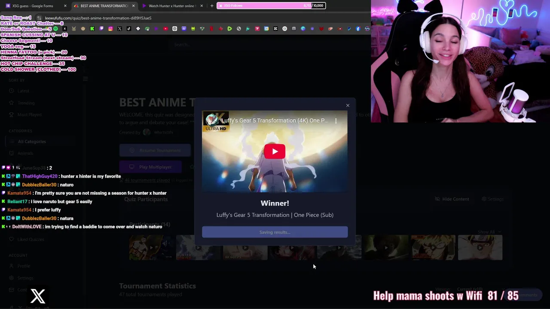The width and height of the screenshot is (550, 309).
Task: Toggle Hide Content for participants
Action: point(452,199)
